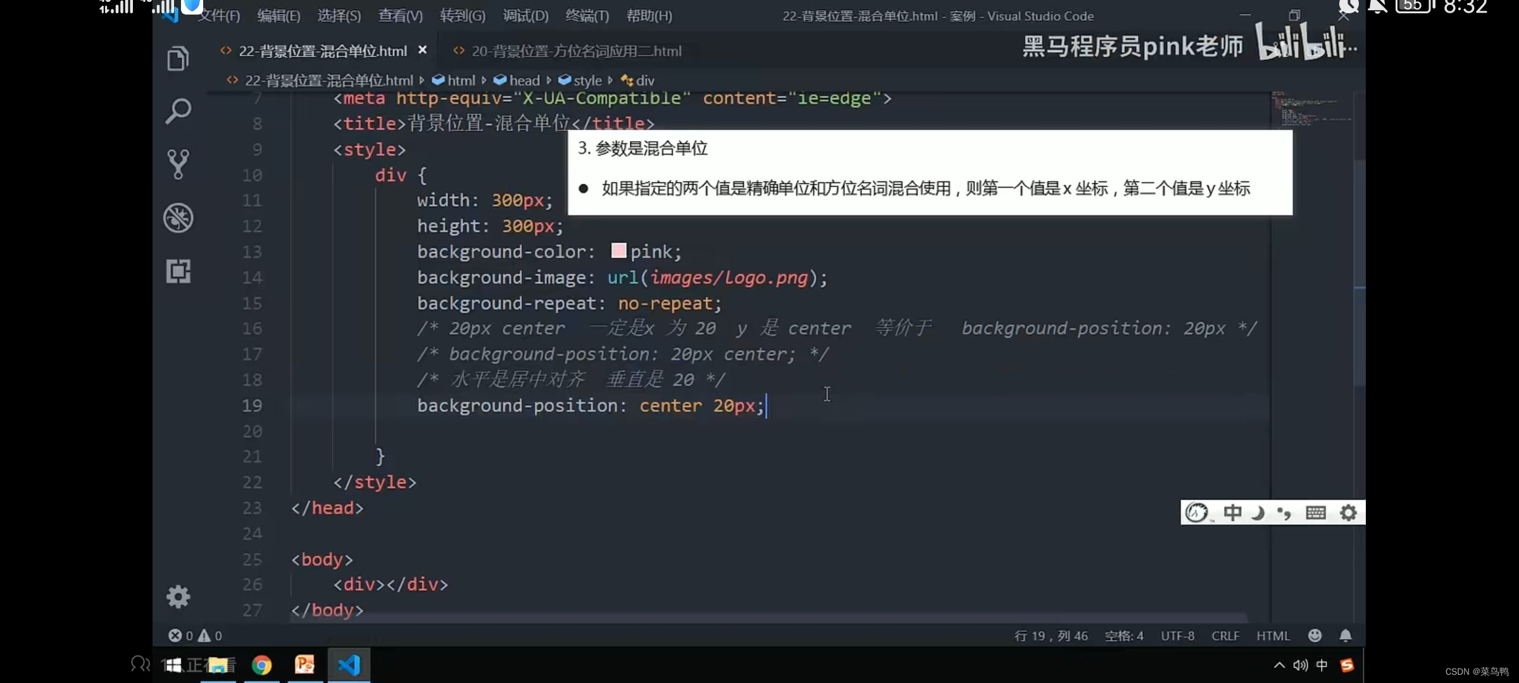
Task: Toggle the IME punctuation mode icon
Action: click(1284, 512)
